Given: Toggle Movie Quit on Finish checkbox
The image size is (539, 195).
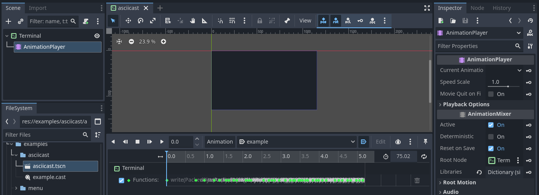Looking at the screenshot, I should [x=491, y=94].
